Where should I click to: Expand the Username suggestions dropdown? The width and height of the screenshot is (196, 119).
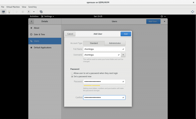pos(123,55)
